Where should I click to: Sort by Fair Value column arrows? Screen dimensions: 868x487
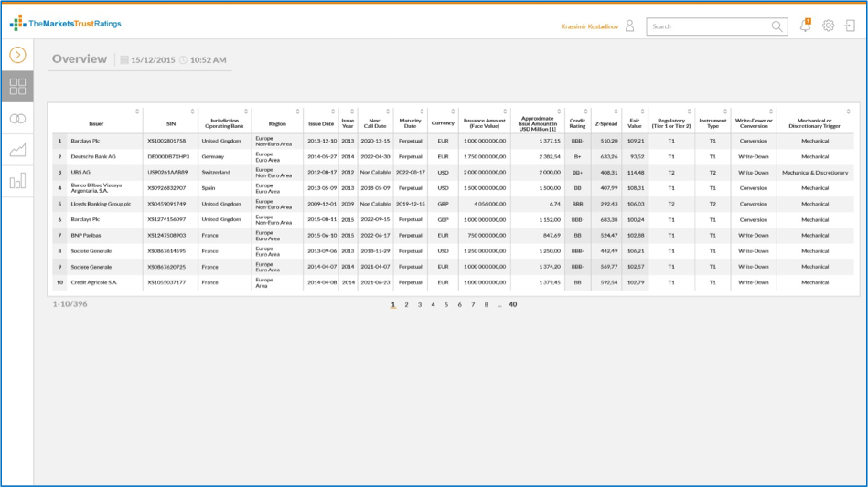pyautogui.click(x=643, y=111)
